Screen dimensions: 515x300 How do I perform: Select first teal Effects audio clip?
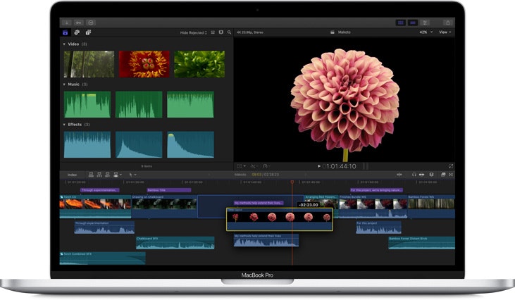point(87,145)
